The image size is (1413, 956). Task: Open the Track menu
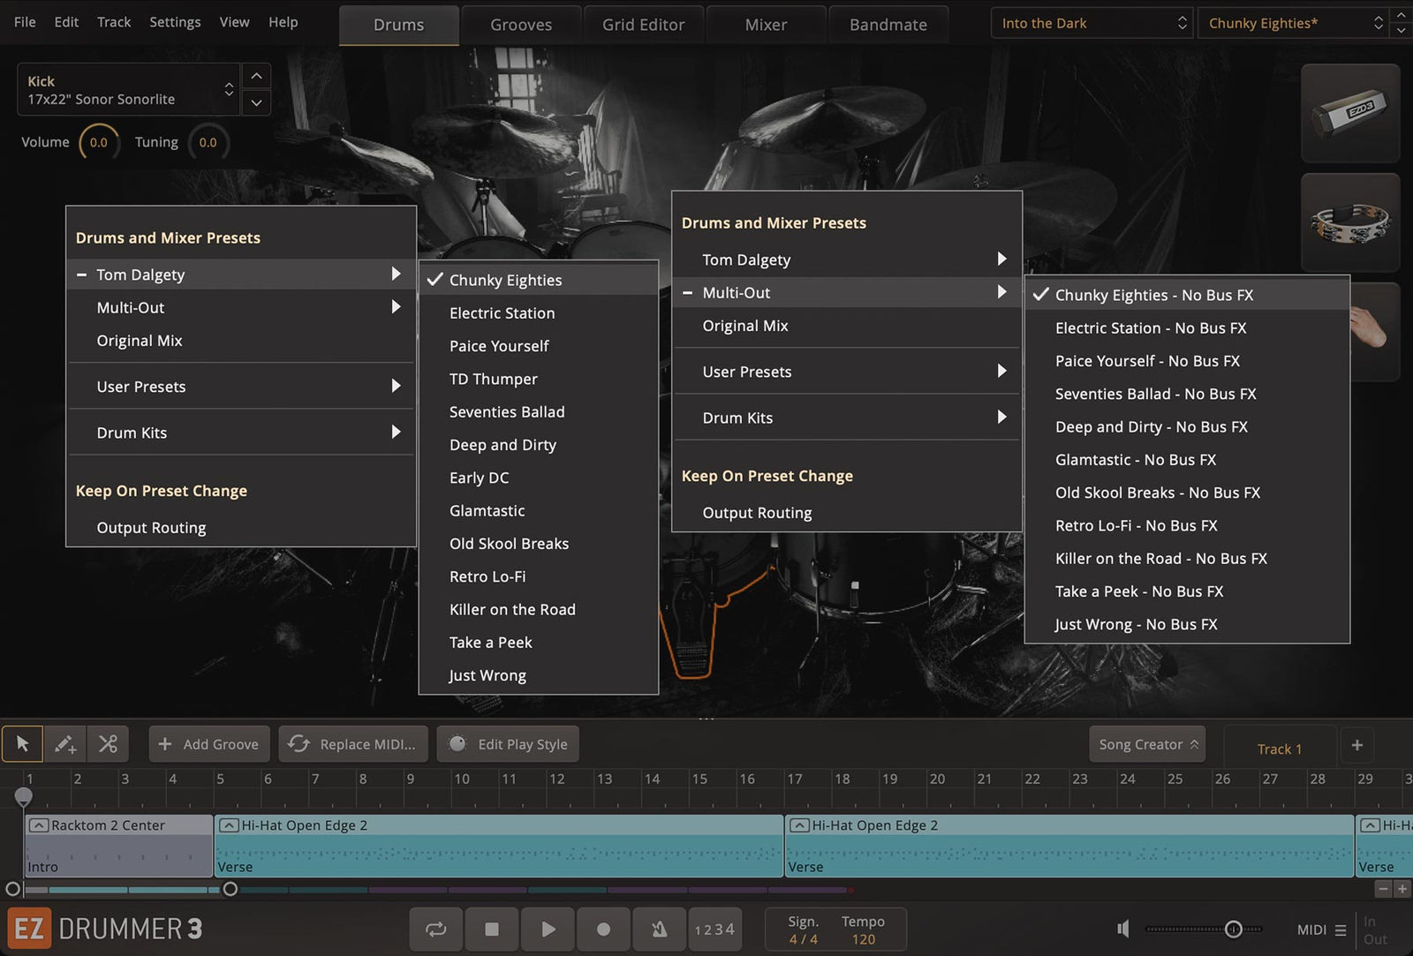(114, 22)
